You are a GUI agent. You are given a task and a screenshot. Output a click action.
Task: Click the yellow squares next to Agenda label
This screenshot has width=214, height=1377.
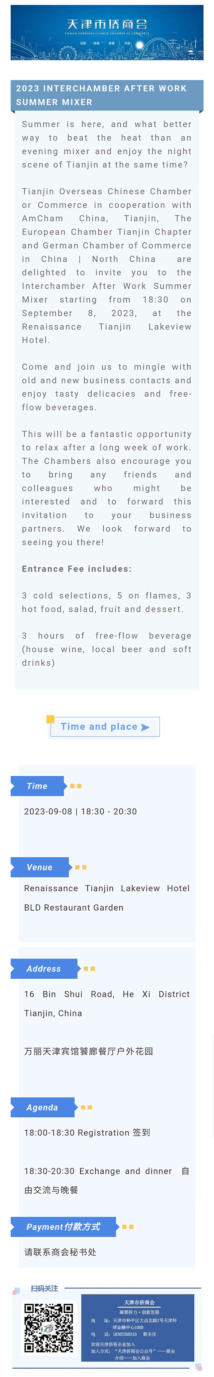tap(87, 1107)
